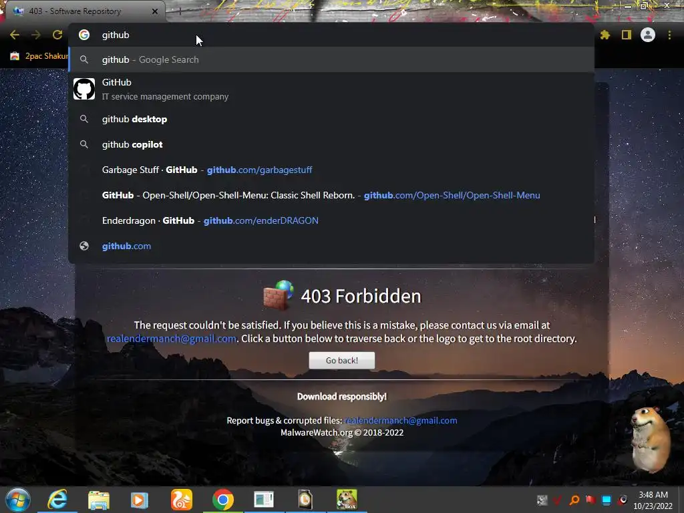Open the dog Box taskbar icon
The height and width of the screenshot is (513, 684).
(347, 500)
